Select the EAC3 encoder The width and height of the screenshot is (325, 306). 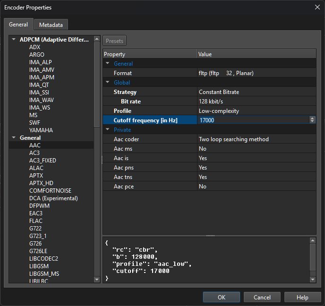click(36, 213)
